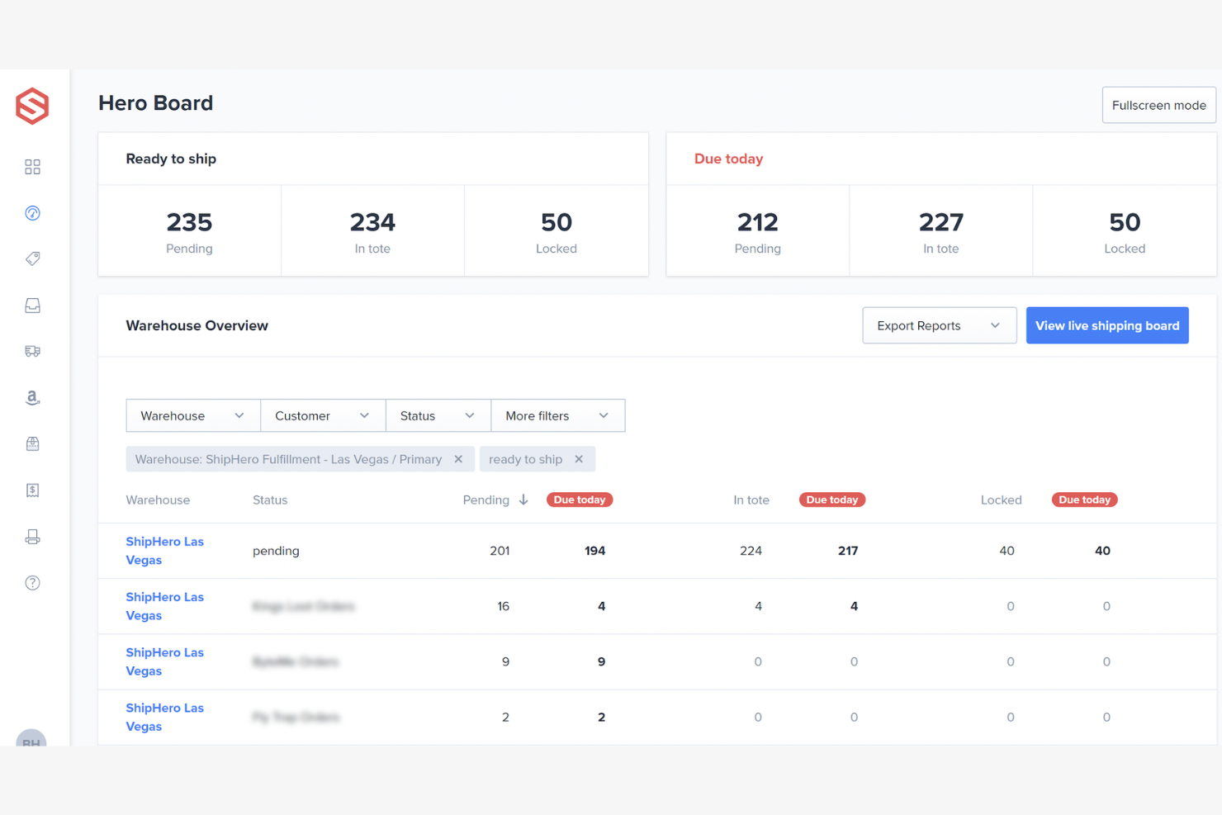Open the help question mark icon in sidebar
1222x815 pixels.
[x=32, y=582]
